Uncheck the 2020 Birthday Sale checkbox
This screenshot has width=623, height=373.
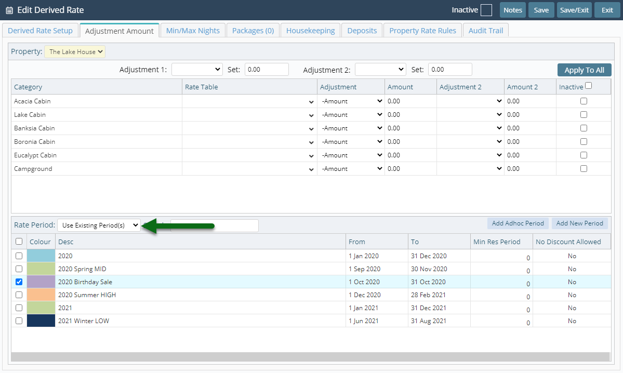[x=19, y=282]
